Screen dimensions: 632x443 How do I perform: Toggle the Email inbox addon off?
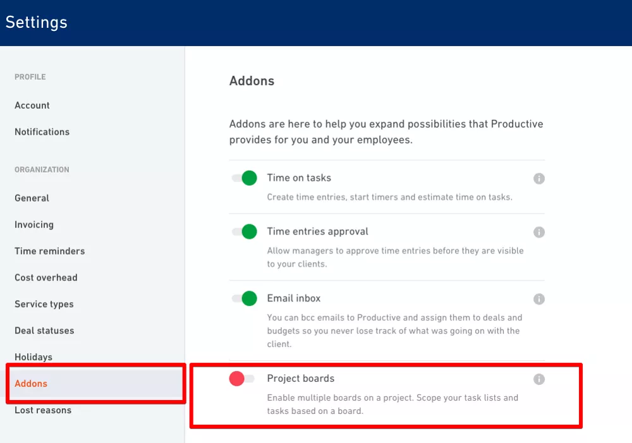coord(244,298)
